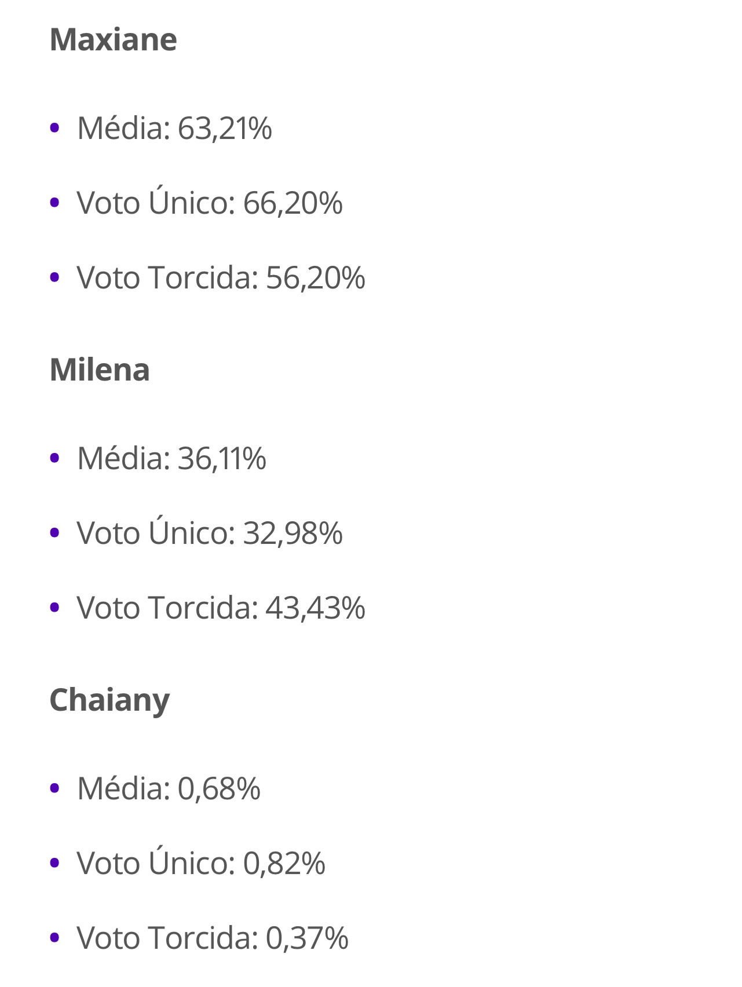The image size is (742, 987).
Task: Select Milena's Voto Torcida 43,43% entry
Action: [221, 608]
